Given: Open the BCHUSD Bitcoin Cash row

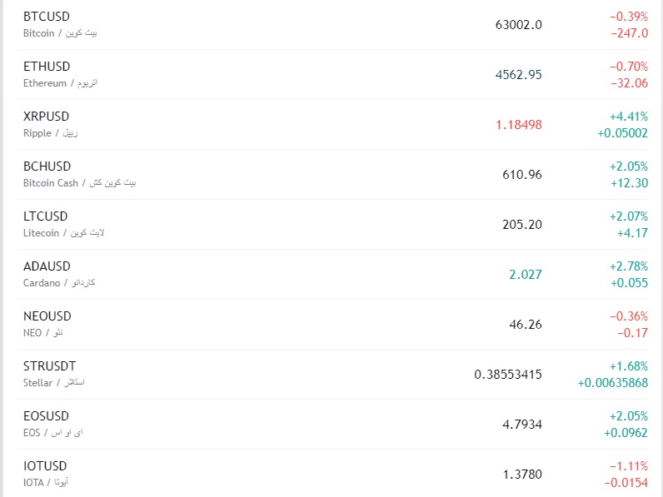Looking at the screenshot, I should [47, 166].
